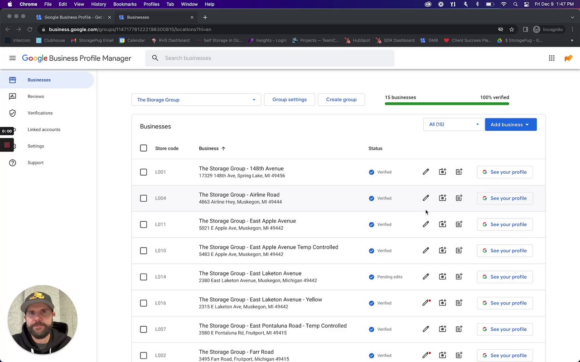The image size is (580, 362).
Task: Open the Google apps grid
Action: pos(551,58)
